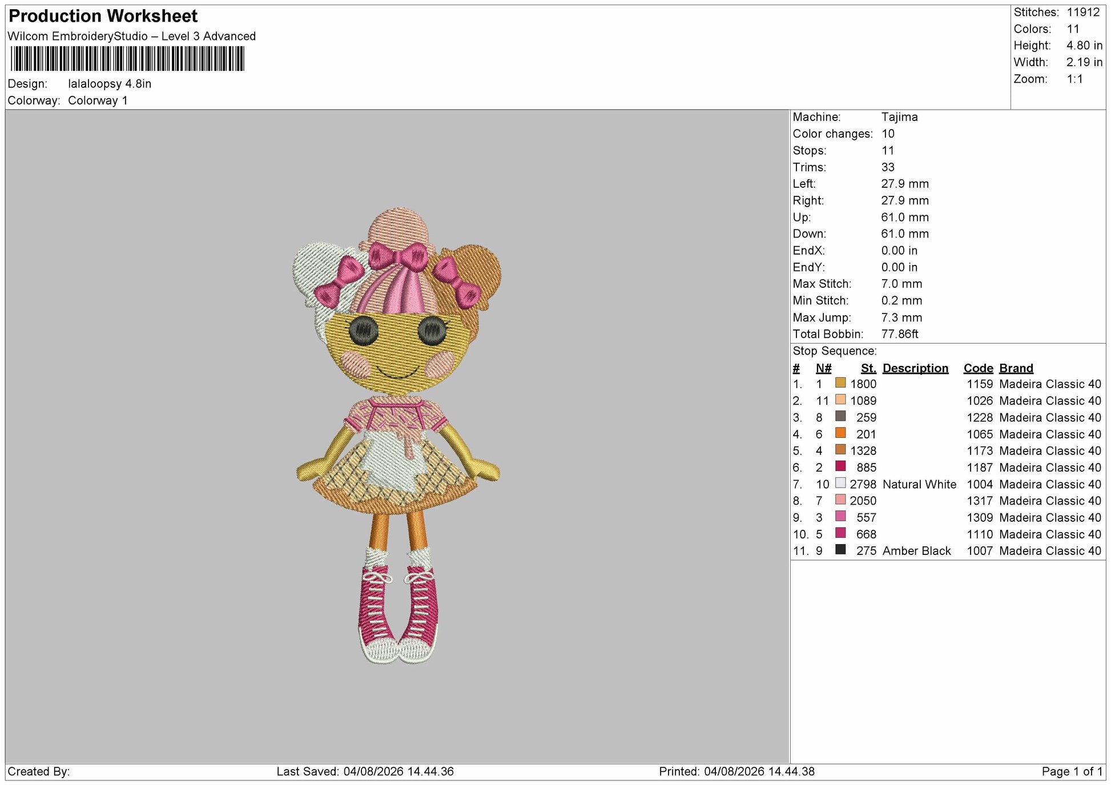Click the "Up:" label
1111x785 pixels.
coord(801,218)
